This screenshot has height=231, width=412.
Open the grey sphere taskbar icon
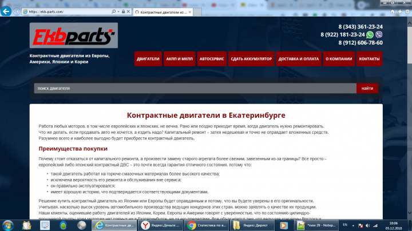point(81,225)
